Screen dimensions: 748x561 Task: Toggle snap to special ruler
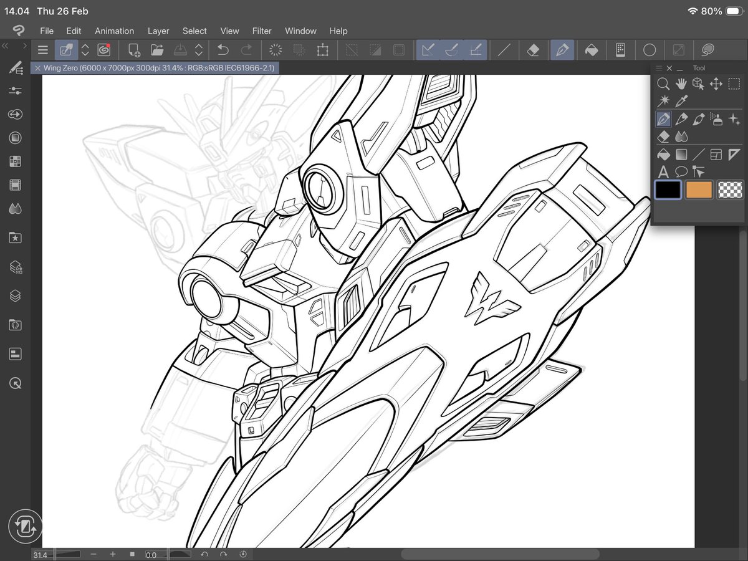click(452, 50)
